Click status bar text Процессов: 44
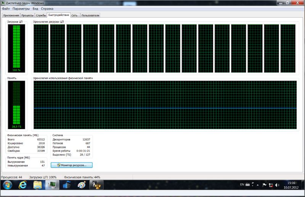 [x=12, y=177]
